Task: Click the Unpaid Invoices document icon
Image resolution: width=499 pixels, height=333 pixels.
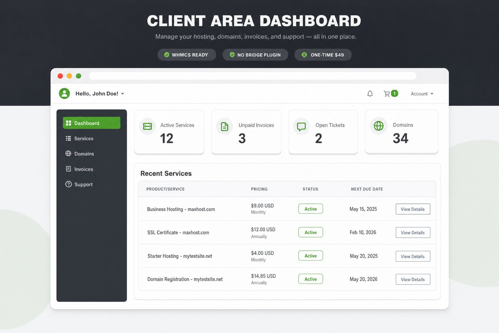Action: pyautogui.click(x=224, y=126)
